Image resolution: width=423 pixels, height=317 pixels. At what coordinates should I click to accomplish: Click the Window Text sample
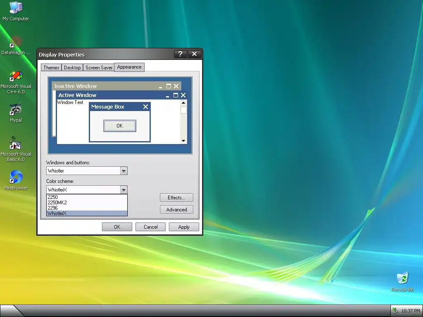70,102
